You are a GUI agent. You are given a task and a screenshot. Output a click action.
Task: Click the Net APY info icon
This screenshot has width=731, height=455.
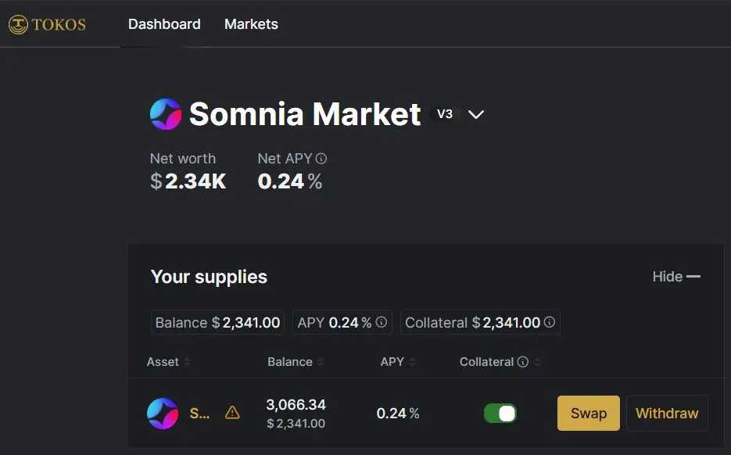pyautogui.click(x=321, y=159)
